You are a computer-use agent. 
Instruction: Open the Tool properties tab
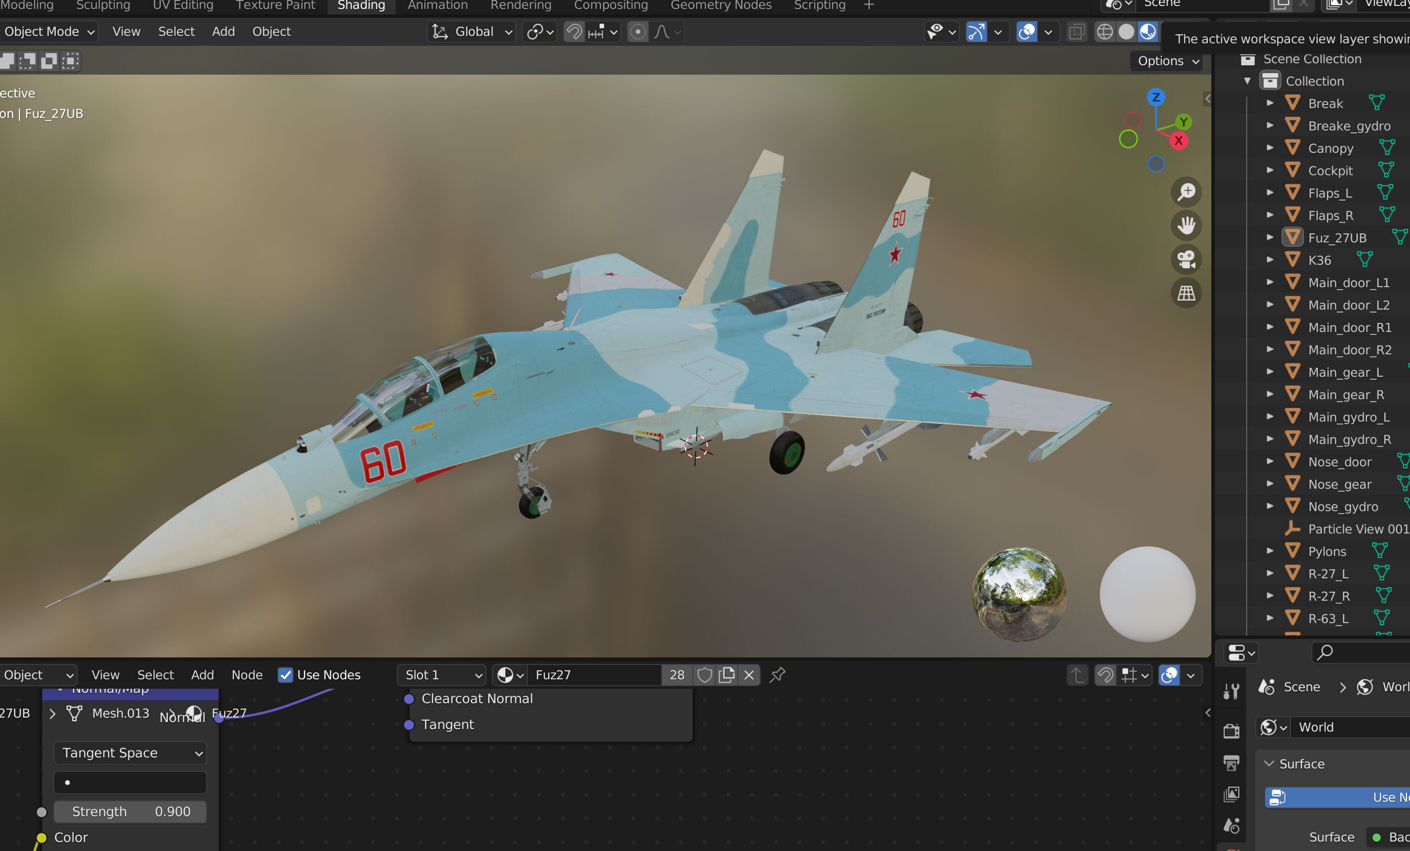click(x=1231, y=691)
